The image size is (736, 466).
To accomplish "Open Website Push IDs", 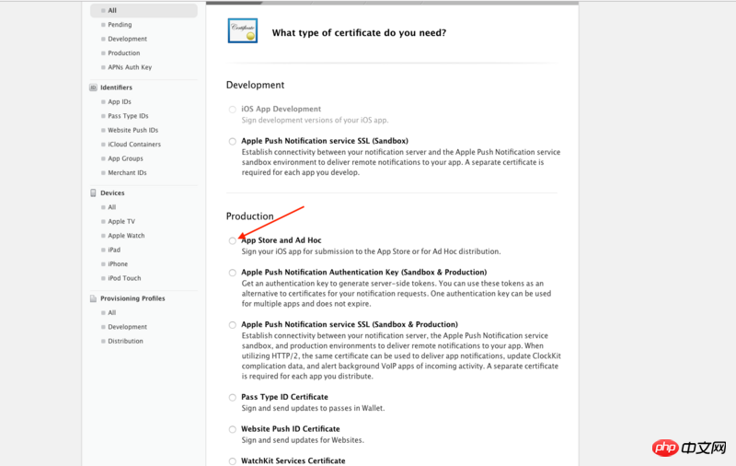I will pyautogui.click(x=132, y=130).
